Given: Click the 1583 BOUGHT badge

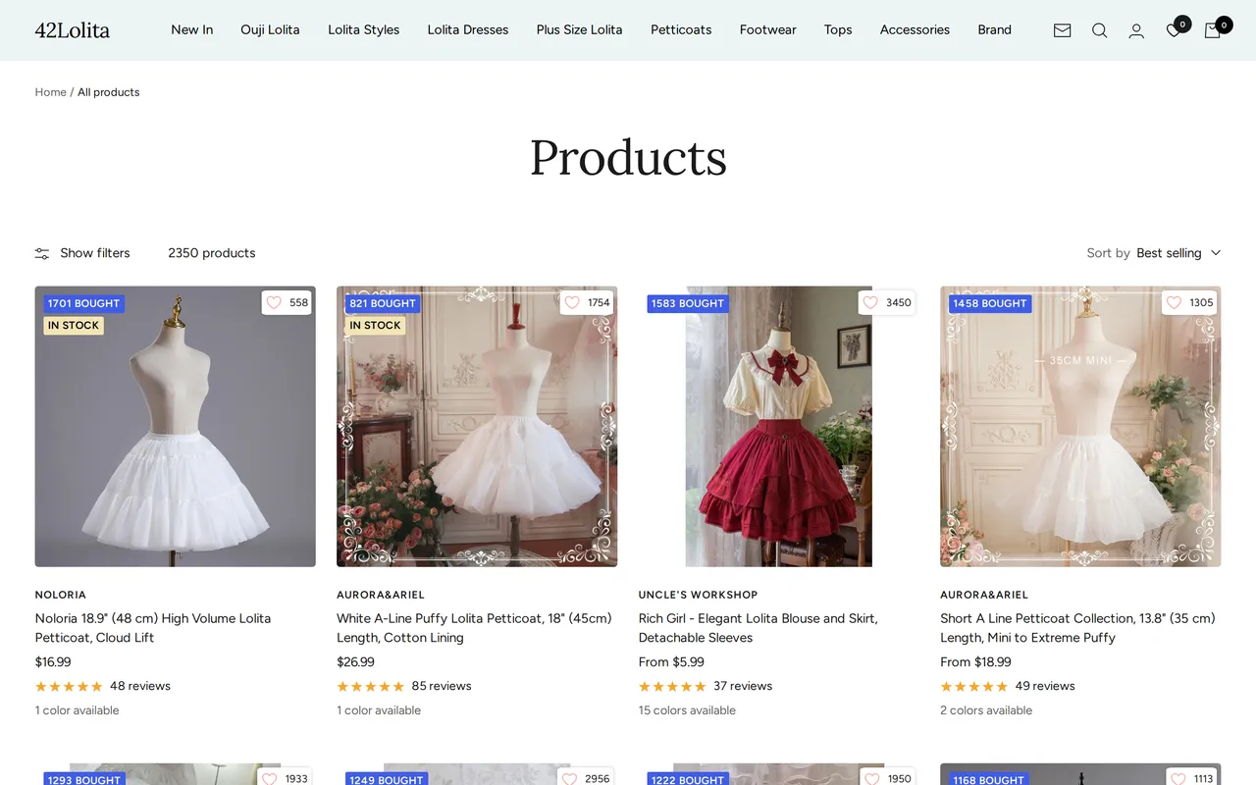Looking at the screenshot, I should (x=688, y=303).
